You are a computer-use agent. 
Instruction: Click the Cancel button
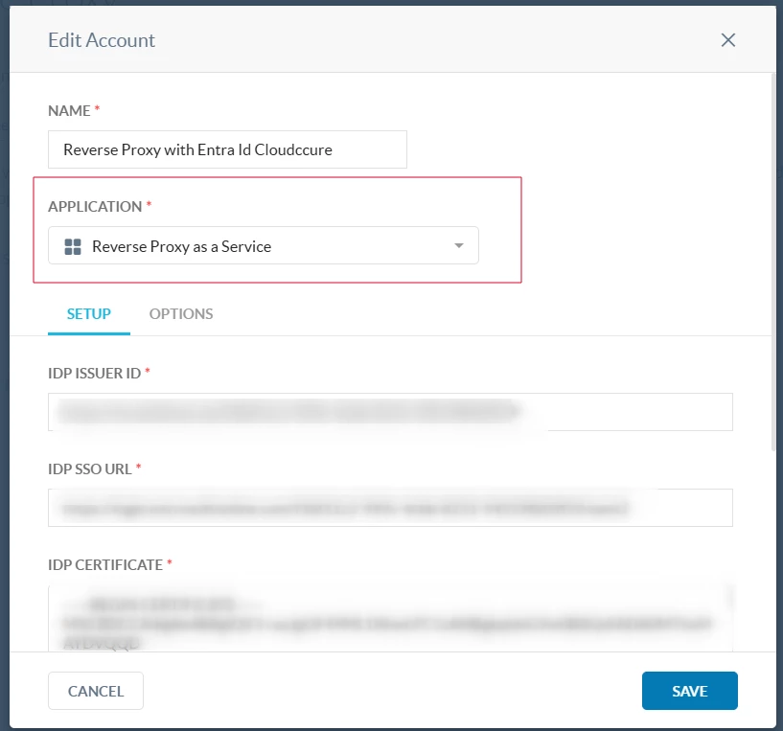tap(96, 691)
